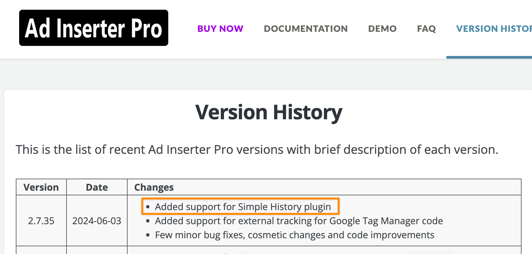
Task: Click the highlighted Simple History plugin entry
Action: 242,207
